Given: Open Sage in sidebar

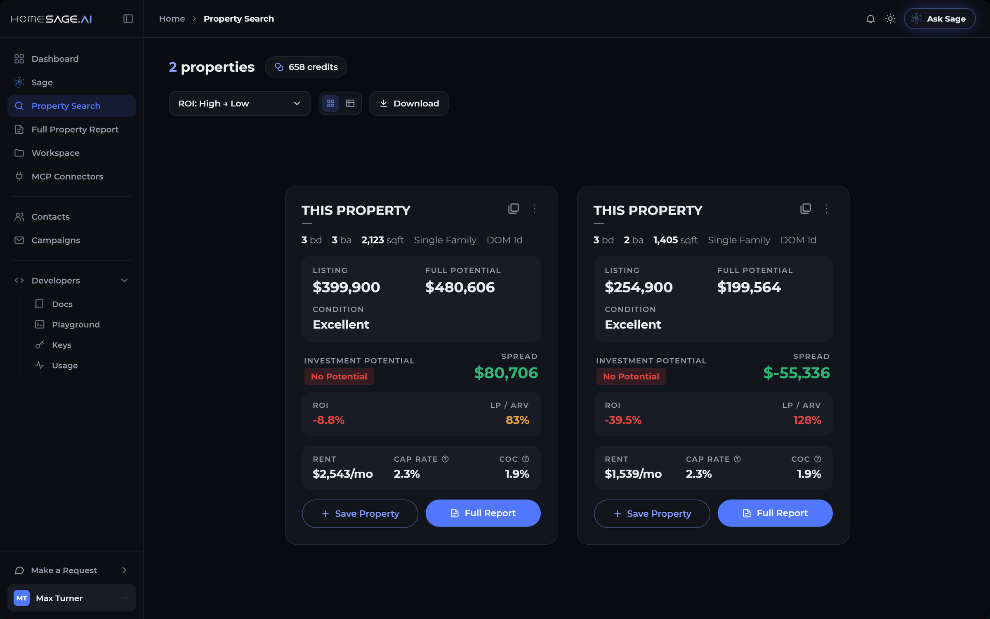Looking at the screenshot, I should [x=72, y=83].
